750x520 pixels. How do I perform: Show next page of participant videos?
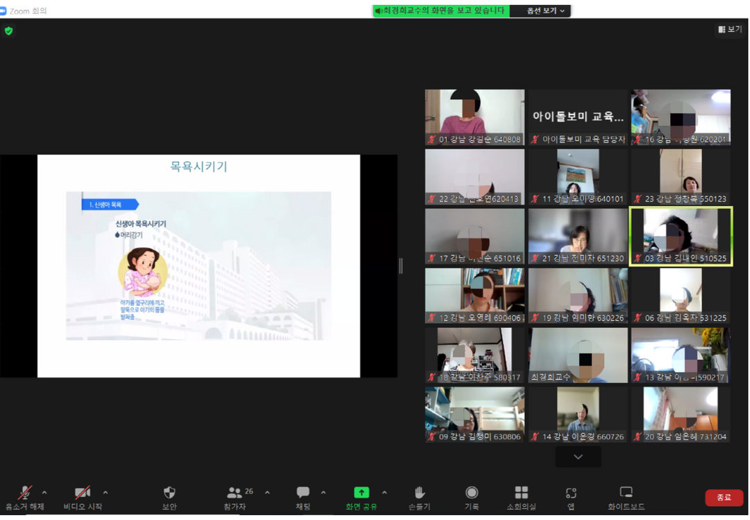(x=578, y=457)
